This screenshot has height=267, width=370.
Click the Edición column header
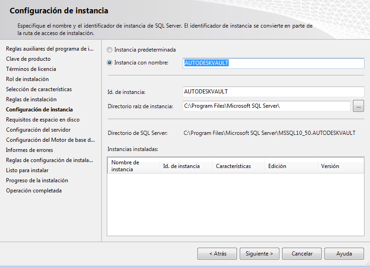pyautogui.click(x=291, y=166)
